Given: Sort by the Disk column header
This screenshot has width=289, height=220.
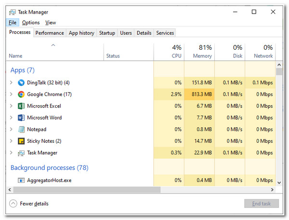Looking at the screenshot, I should pyautogui.click(x=230, y=52).
